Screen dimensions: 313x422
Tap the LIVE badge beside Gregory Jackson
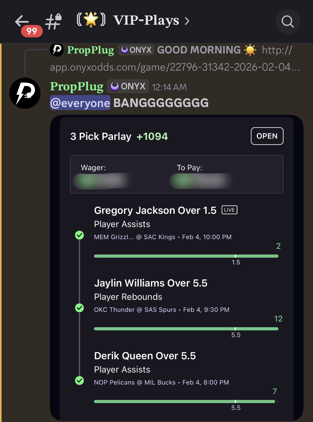click(229, 210)
